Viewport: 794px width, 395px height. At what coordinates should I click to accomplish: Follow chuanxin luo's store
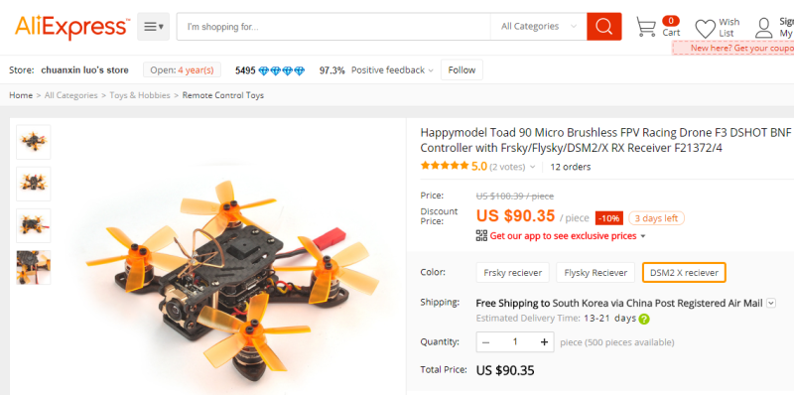[x=462, y=69]
